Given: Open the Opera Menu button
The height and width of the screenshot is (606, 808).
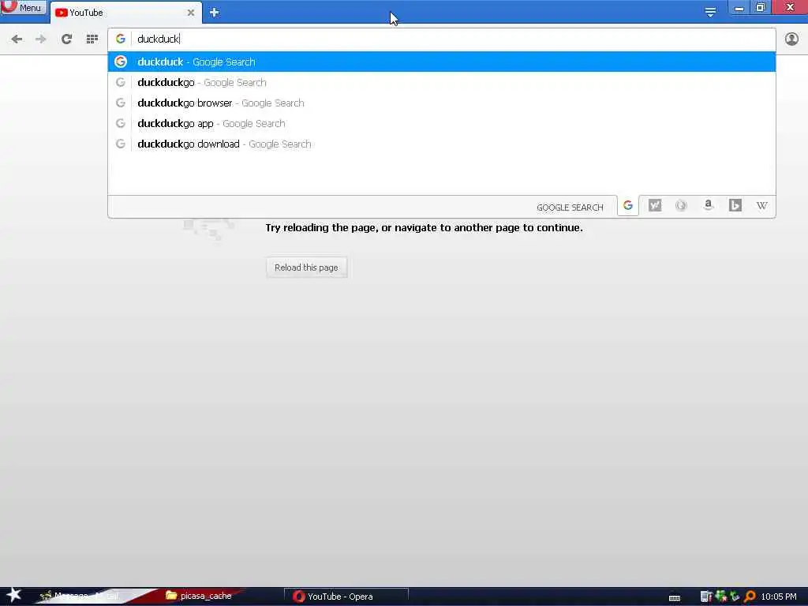Looking at the screenshot, I should (24, 7).
